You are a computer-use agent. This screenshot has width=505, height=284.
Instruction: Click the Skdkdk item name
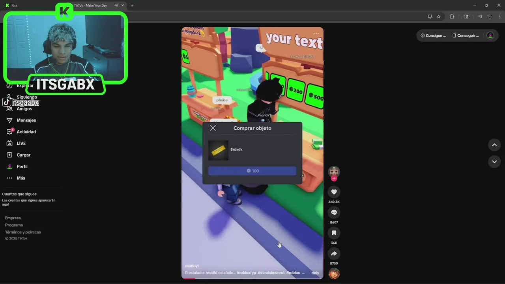click(236, 149)
